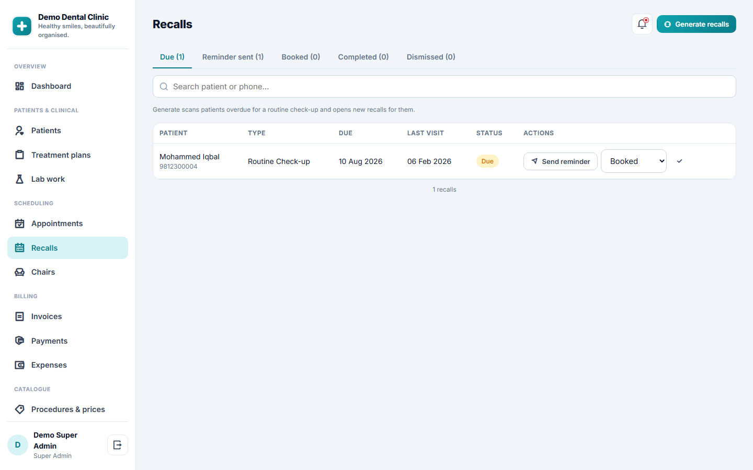Open Payments page
Screen dimensions: 753x470
(x=67, y=341)
